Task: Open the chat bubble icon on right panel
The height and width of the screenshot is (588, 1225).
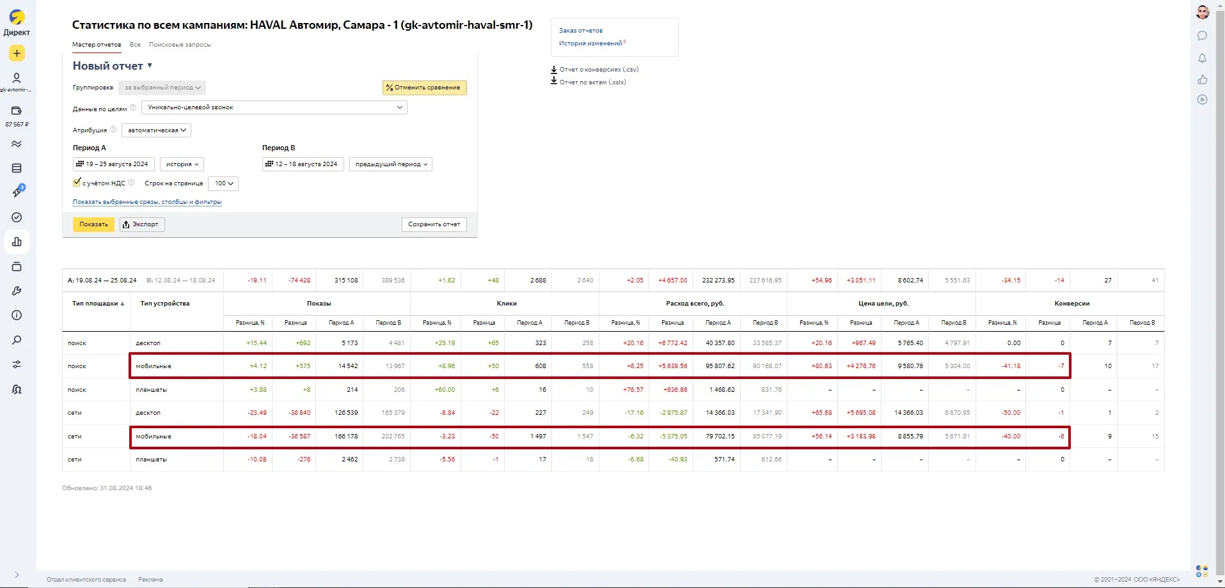Action: [1202, 36]
